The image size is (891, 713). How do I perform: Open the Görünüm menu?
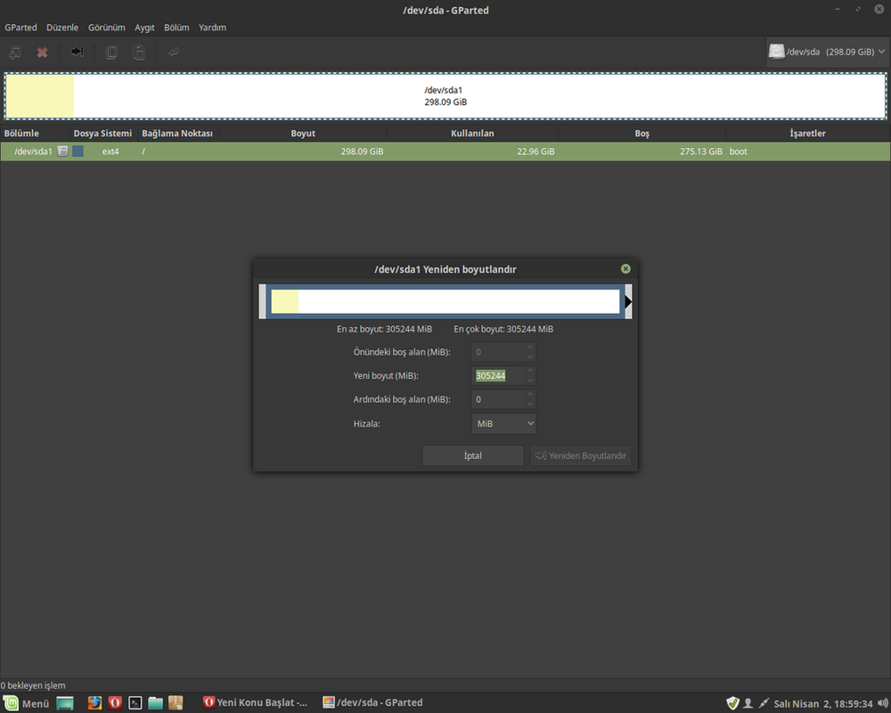click(106, 28)
